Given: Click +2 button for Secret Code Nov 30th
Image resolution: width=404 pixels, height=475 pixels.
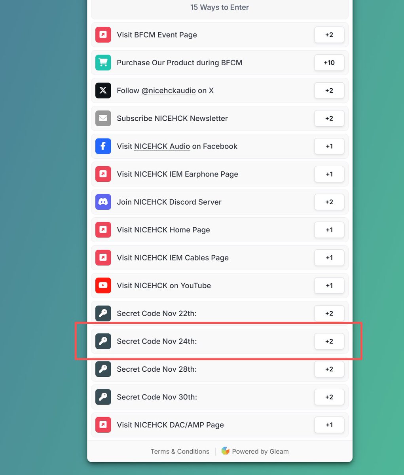Looking at the screenshot, I should (x=329, y=397).
